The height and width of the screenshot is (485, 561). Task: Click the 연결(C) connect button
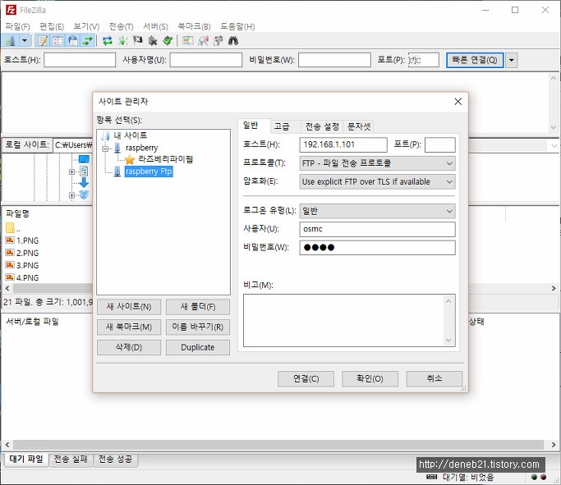[306, 378]
